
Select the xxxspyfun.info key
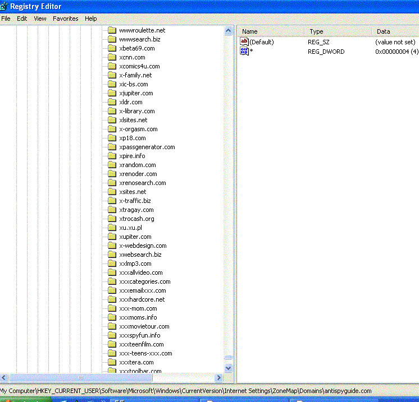point(140,335)
